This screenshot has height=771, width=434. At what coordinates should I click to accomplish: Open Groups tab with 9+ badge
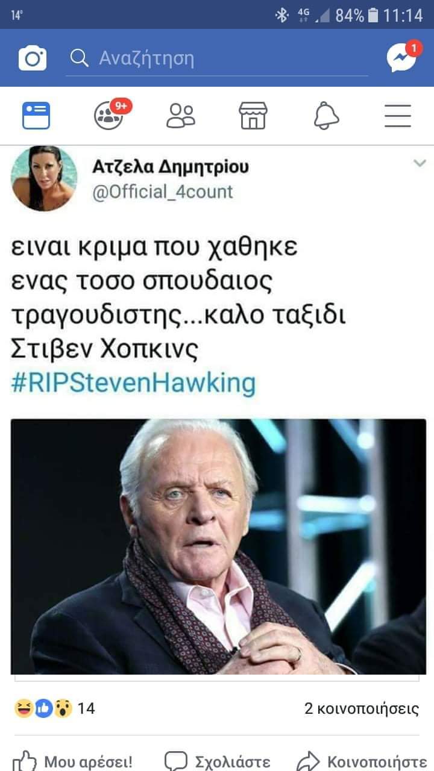coord(109,116)
